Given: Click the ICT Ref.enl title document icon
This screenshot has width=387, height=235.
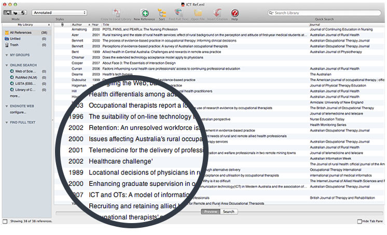Looking at the screenshot, I should 183,5.
